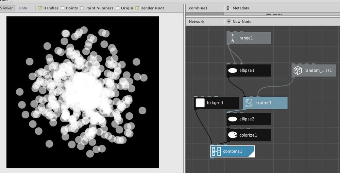Select the scatter1 node label
The image size is (340, 173).
pos(263,103)
